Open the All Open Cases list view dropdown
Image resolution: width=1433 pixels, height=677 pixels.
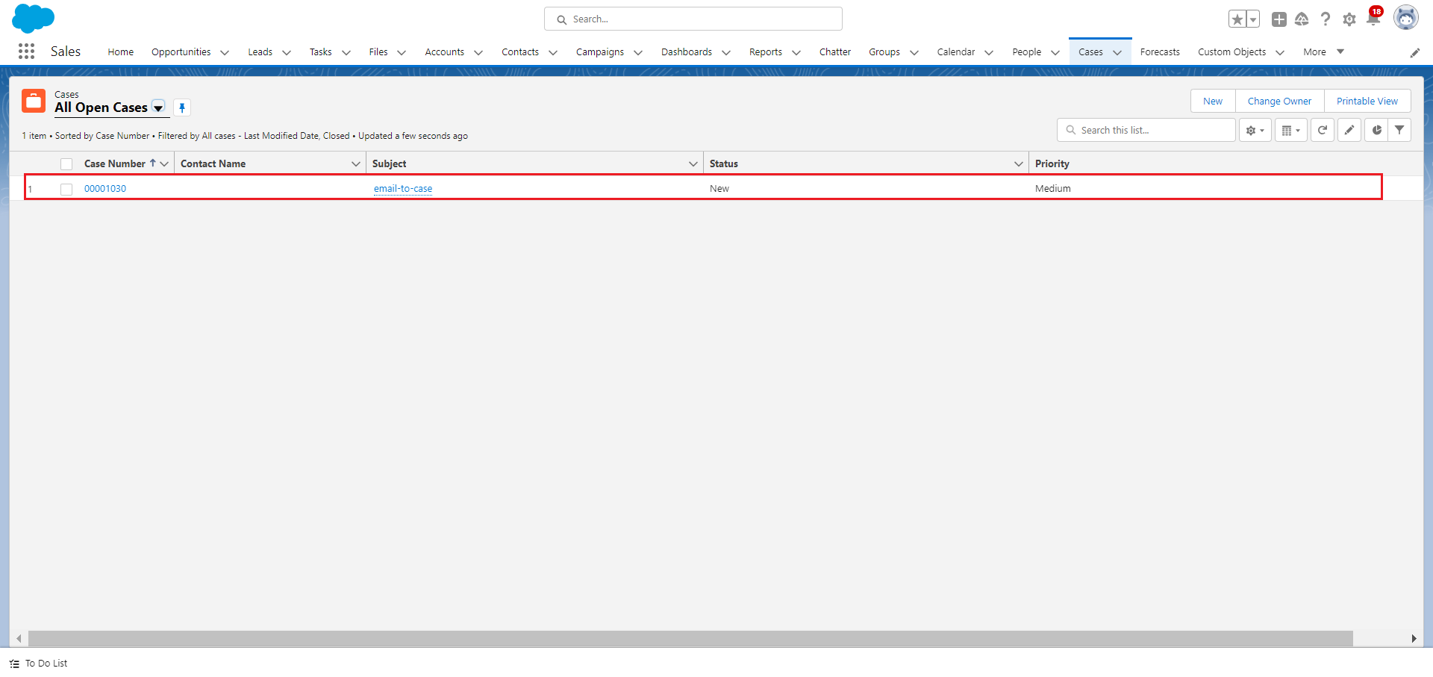pos(158,107)
